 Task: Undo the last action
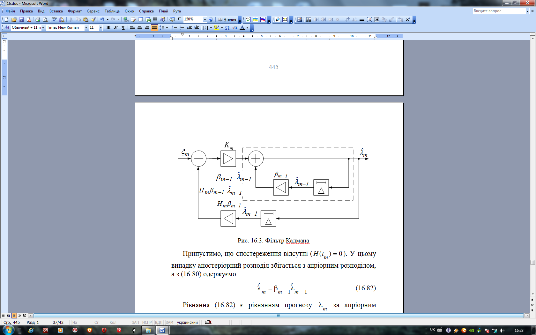[102, 19]
